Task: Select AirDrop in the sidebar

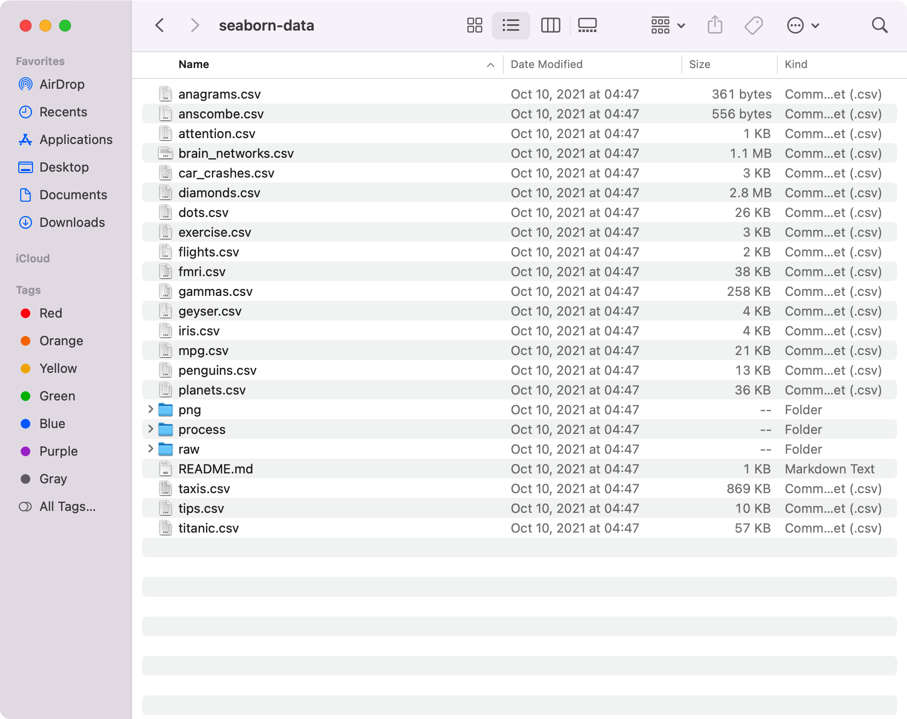Action: click(61, 84)
